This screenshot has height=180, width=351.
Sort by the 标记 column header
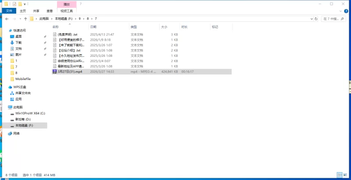pyautogui.click(x=222, y=27)
